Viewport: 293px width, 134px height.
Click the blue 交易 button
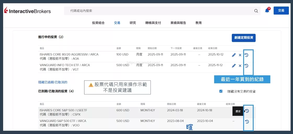point(281,11)
